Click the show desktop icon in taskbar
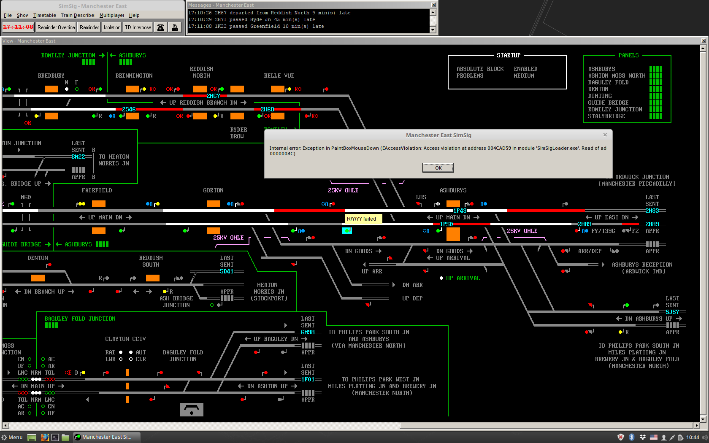Image resolution: width=709 pixels, height=443 pixels. point(32,437)
